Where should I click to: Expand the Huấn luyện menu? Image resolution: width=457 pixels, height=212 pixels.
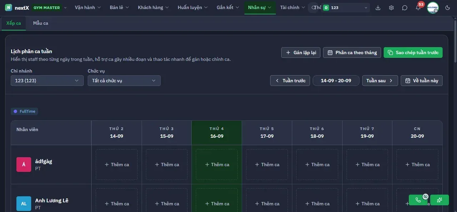click(193, 7)
